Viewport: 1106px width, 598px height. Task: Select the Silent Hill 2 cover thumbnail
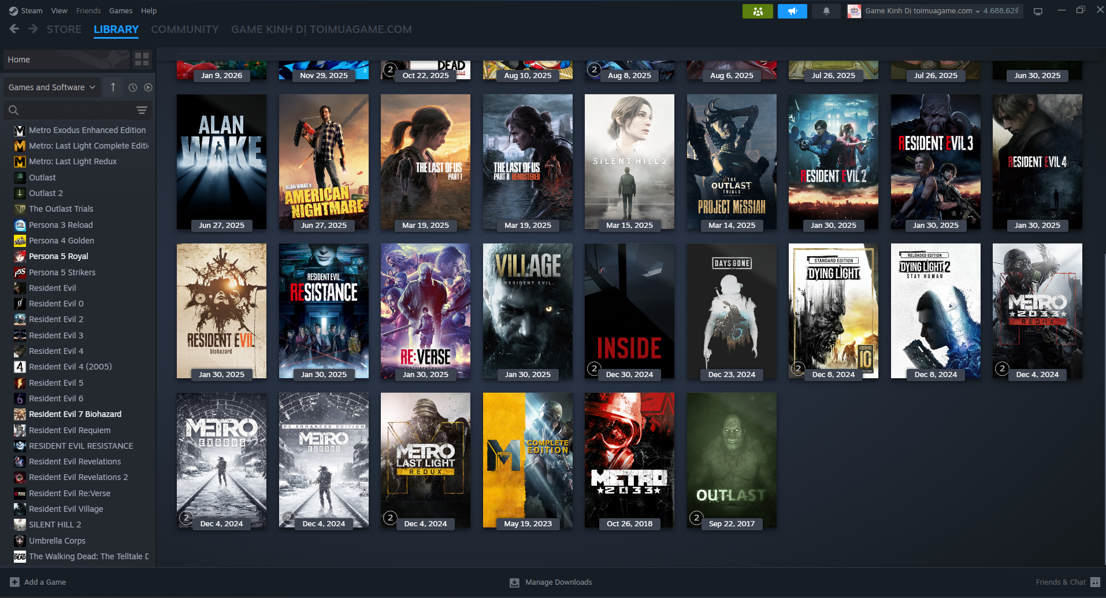[x=629, y=161]
